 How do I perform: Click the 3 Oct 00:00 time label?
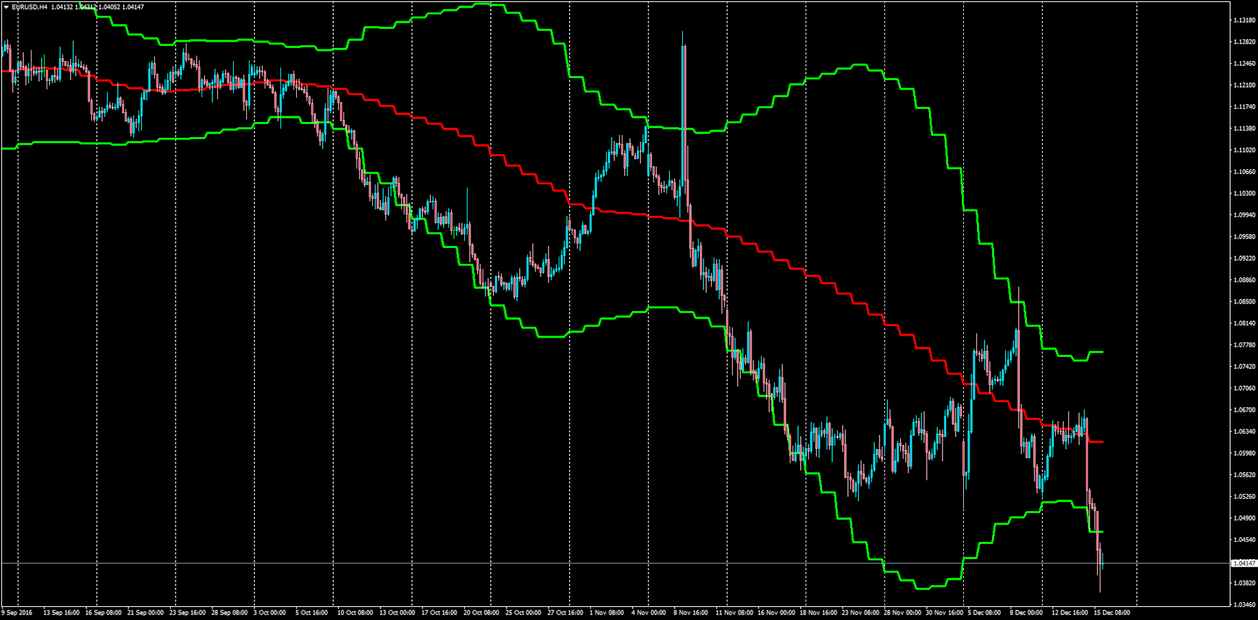coord(270,612)
